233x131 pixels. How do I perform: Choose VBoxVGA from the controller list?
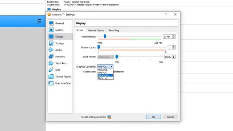tap(105, 70)
